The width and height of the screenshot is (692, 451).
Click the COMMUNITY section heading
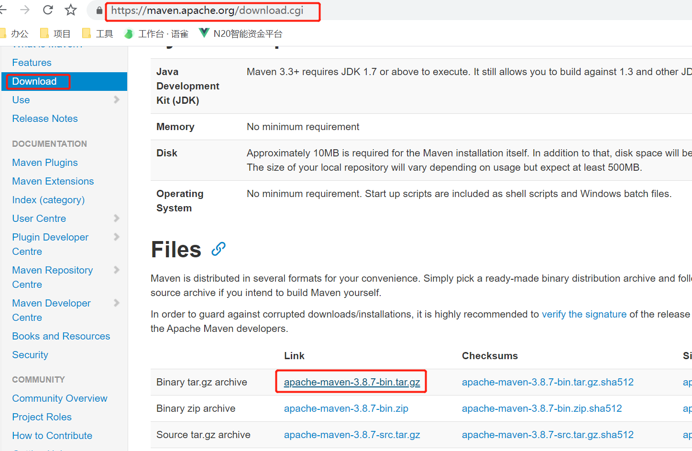click(x=38, y=380)
